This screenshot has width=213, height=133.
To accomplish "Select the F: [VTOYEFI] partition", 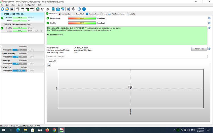I will click(x=22, y=69).
